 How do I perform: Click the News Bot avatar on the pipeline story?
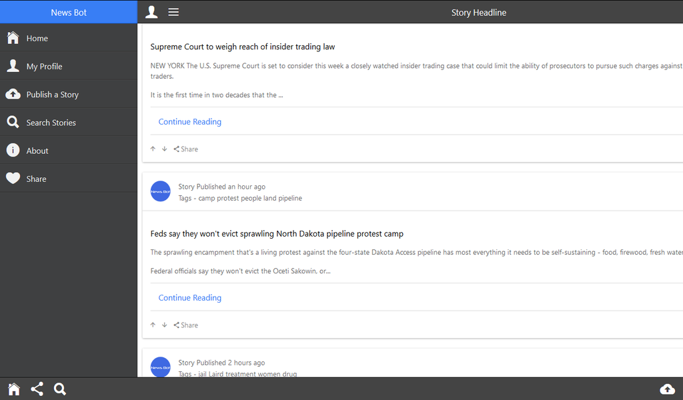160,191
